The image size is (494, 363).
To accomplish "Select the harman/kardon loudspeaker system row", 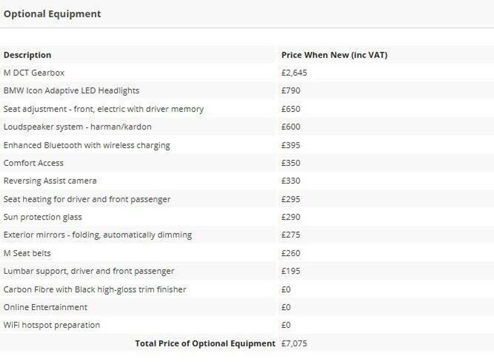I will click(77, 127).
